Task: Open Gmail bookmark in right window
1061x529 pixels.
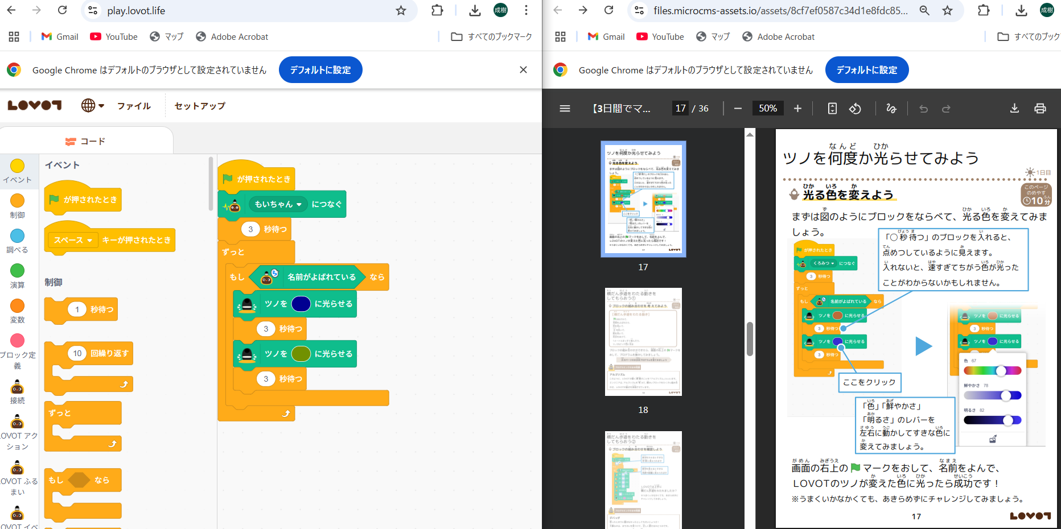Action: 606,36
